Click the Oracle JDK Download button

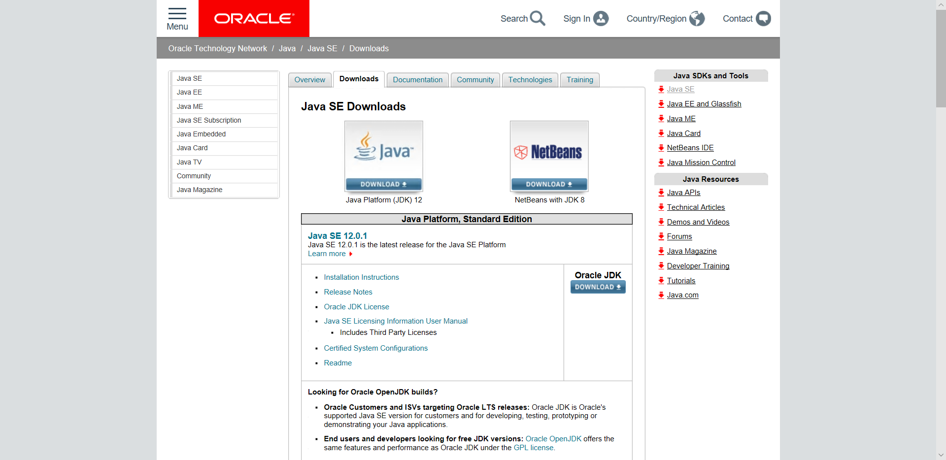[598, 287]
